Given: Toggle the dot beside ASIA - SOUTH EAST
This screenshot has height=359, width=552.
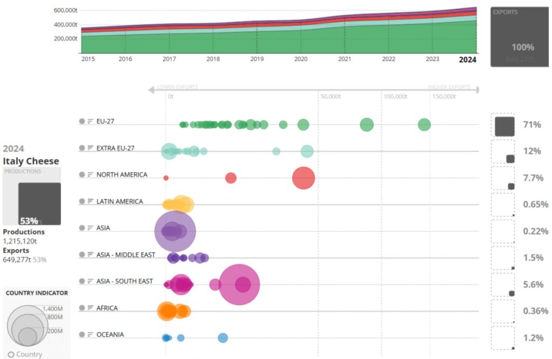Looking at the screenshot, I should pos(81,280).
